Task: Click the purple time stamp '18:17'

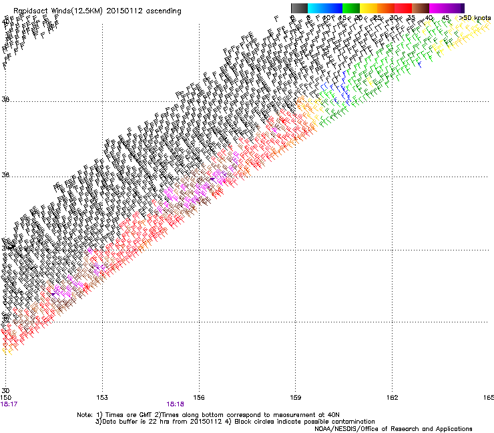Action: coord(9,404)
